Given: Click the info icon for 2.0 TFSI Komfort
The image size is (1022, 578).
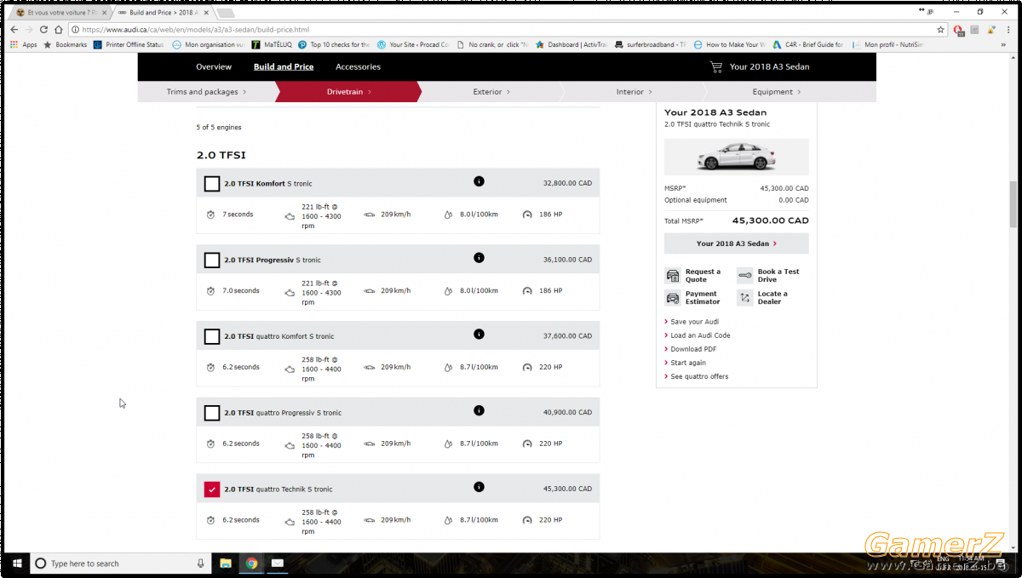Looking at the screenshot, I should tap(479, 181).
